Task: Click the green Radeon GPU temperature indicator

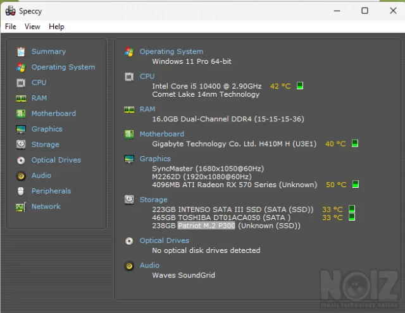Action: click(356, 184)
